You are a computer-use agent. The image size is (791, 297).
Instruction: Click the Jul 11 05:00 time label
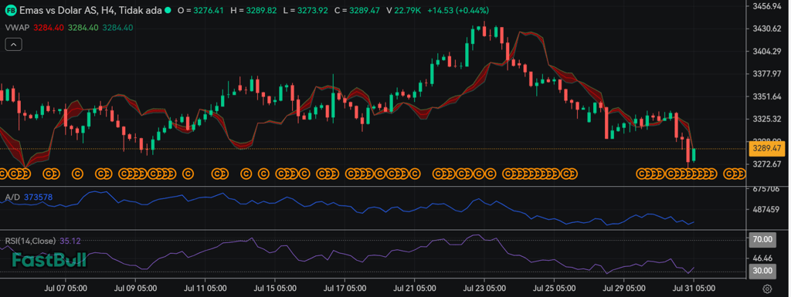[205, 289]
